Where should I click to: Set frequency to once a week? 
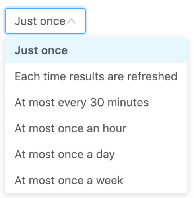pyautogui.click(x=96, y=180)
